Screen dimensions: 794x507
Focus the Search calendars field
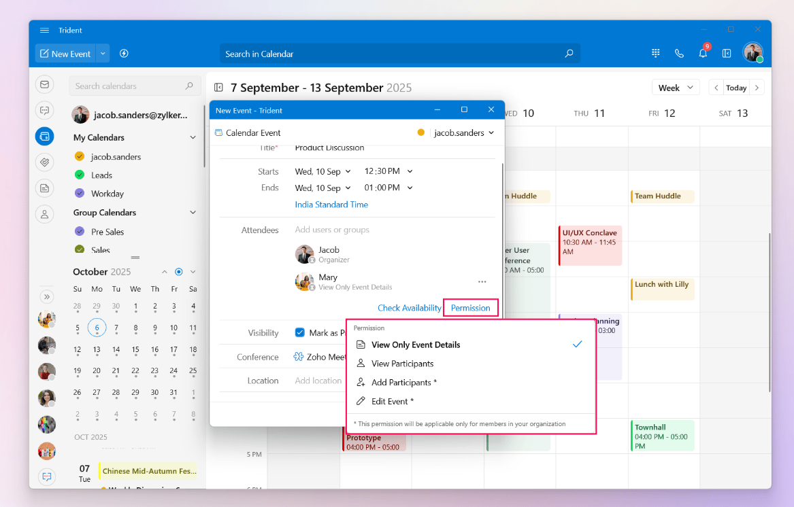tap(135, 86)
